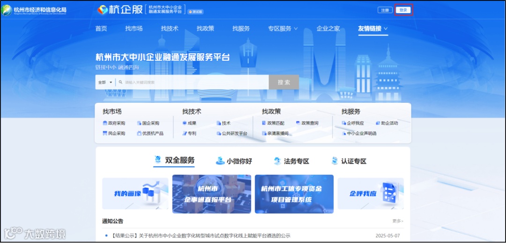Image resolution: width=506 pixels, height=243 pixels.
Task: Click the 注册 button
Action: (385, 10)
